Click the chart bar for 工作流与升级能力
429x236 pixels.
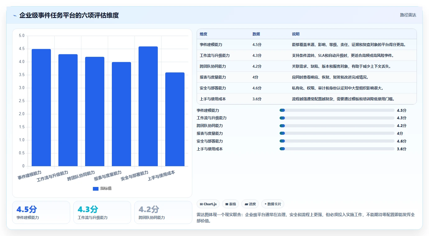[x=68, y=110]
